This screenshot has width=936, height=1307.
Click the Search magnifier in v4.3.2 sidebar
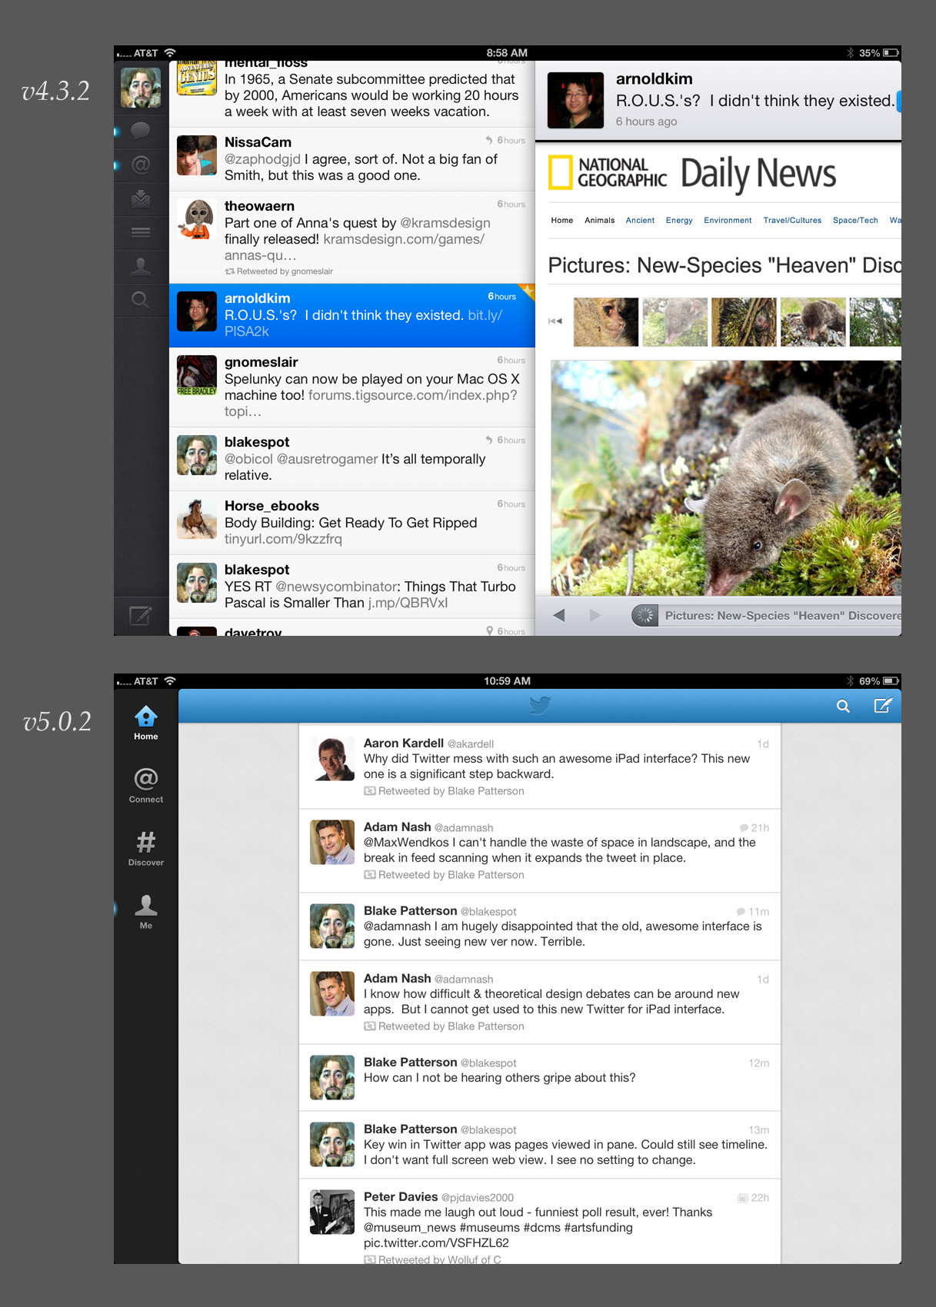[141, 300]
